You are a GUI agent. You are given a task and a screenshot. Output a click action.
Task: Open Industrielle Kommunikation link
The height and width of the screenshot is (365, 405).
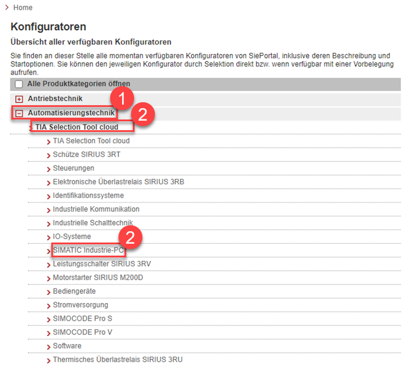point(96,209)
